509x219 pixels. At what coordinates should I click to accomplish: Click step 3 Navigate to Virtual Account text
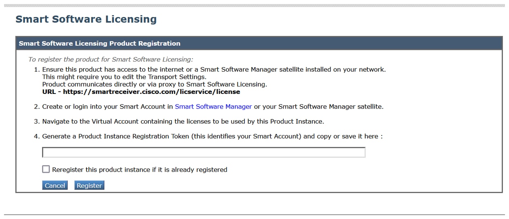(183, 121)
